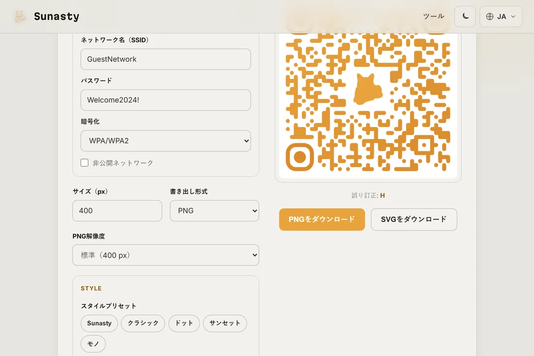Open the PNG export format dropdown
534x356 pixels.
[x=215, y=211]
